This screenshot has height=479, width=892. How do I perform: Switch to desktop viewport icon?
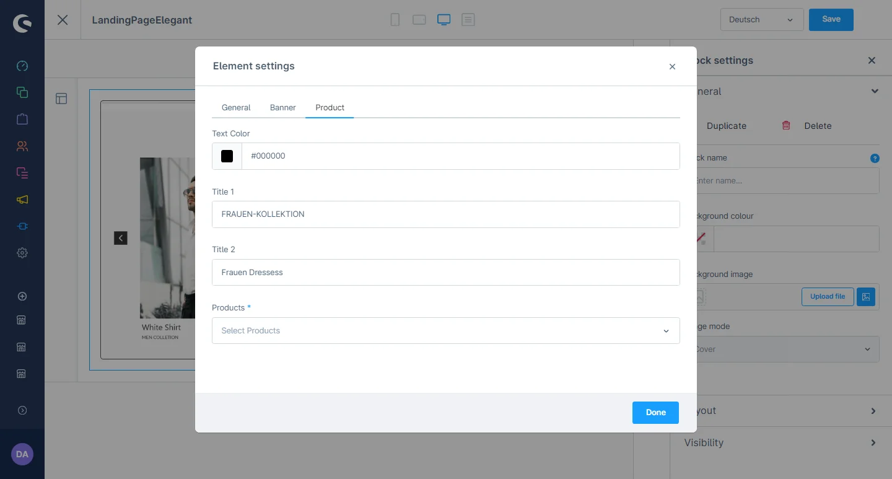tap(444, 20)
